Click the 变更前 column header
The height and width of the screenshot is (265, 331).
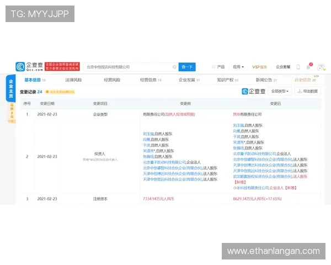185,104
